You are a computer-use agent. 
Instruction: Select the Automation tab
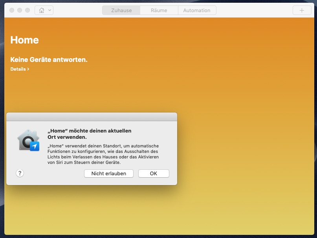pyautogui.click(x=197, y=11)
